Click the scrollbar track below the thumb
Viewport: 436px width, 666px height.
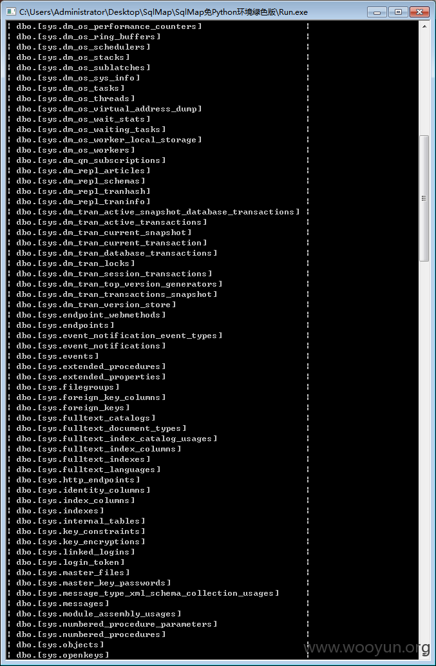pos(424,459)
